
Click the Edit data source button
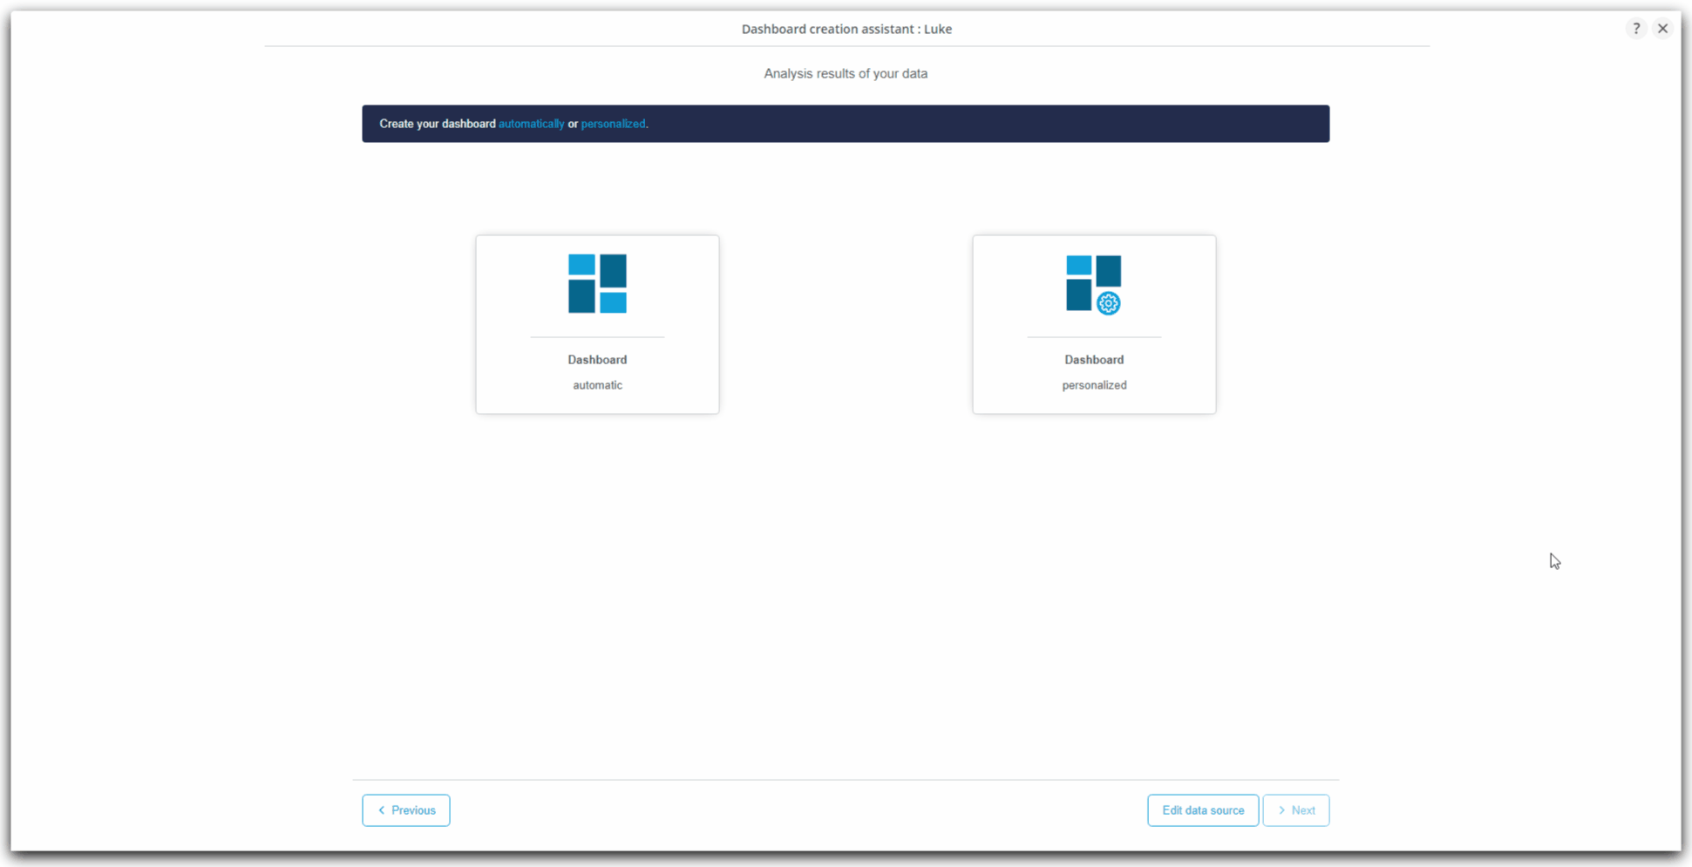[x=1203, y=810]
